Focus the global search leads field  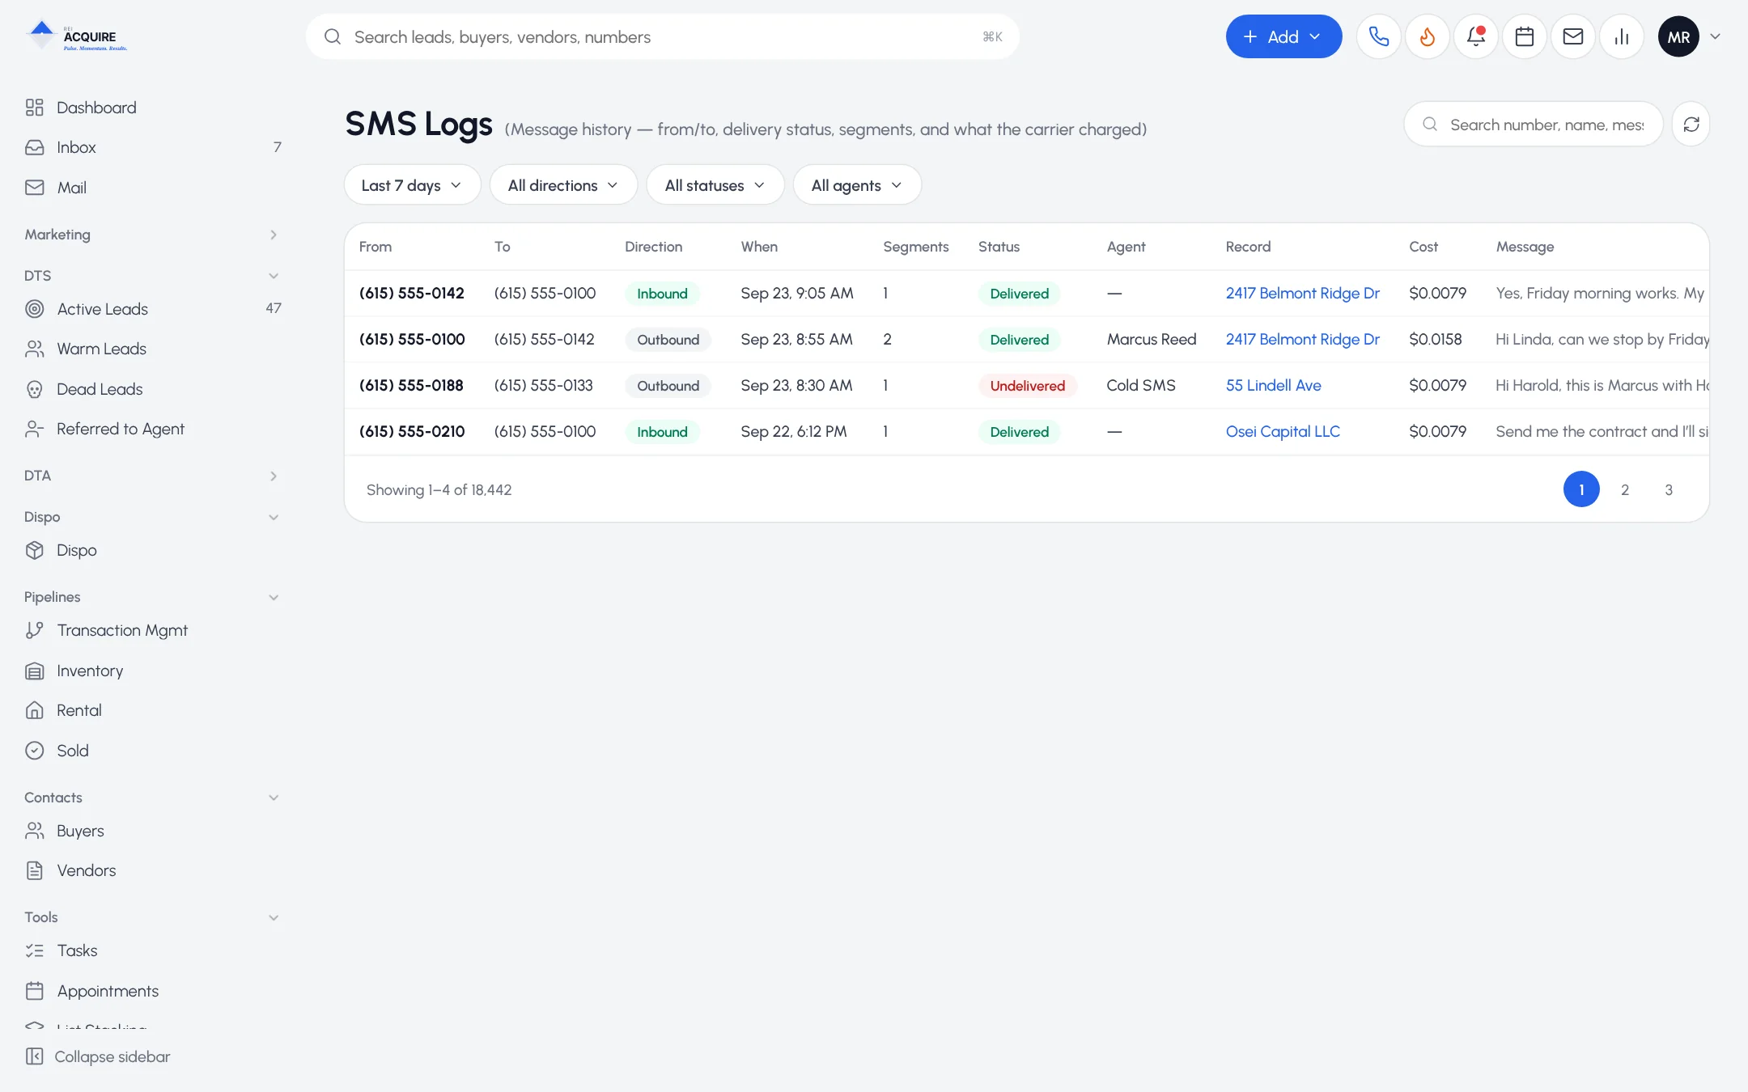pos(662,36)
